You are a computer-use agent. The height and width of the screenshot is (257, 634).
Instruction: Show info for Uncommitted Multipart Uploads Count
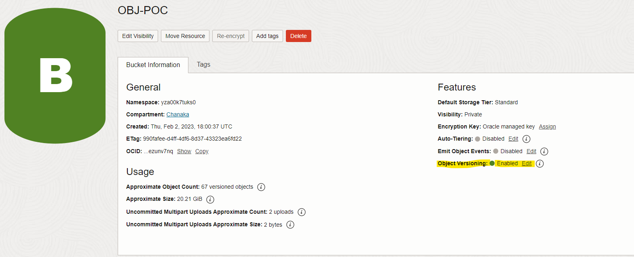301,212
